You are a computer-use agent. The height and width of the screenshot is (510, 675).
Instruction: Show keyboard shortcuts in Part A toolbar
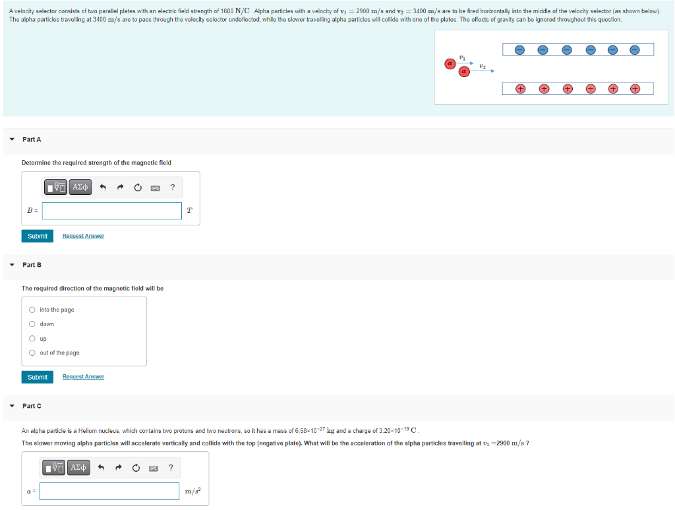(156, 188)
